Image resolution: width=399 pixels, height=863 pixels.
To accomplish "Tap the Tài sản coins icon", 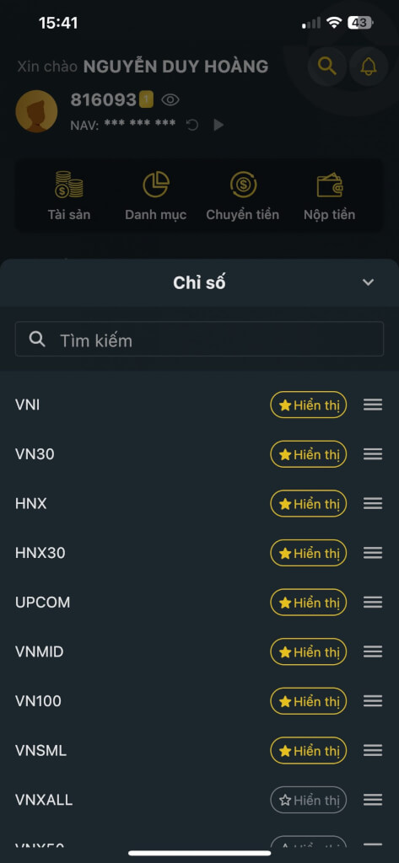I will pos(69,185).
